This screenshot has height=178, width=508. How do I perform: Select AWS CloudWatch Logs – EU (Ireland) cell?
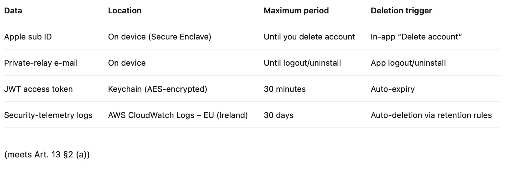click(x=178, y=115)
